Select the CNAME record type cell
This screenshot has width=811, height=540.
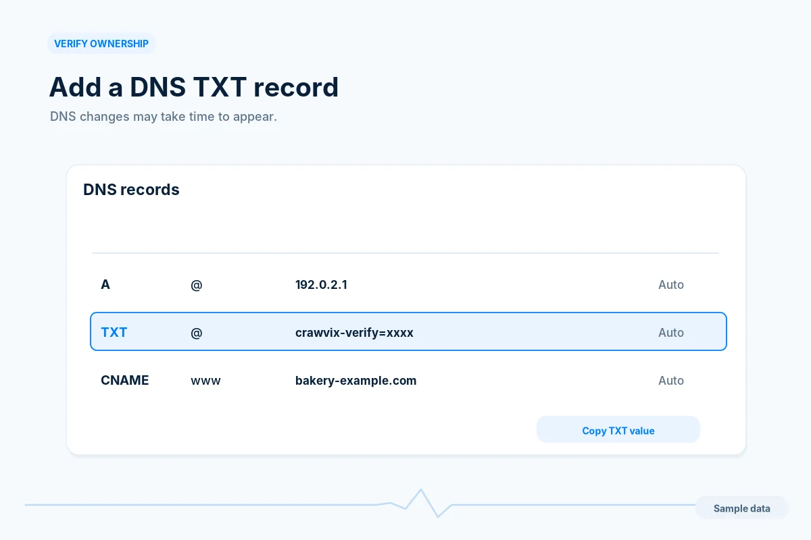point(124,380)
